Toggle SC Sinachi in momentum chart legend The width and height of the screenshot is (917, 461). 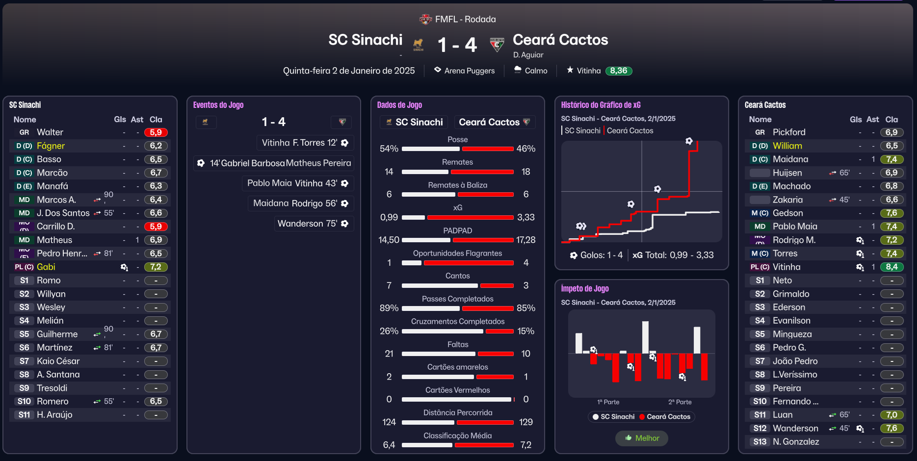coord(613,417)
